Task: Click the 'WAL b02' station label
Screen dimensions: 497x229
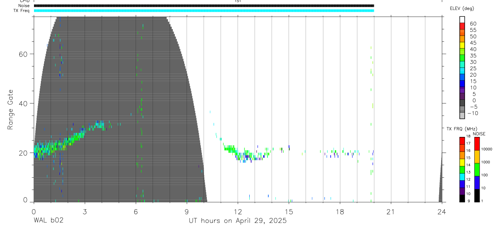Action: point(49,221)
